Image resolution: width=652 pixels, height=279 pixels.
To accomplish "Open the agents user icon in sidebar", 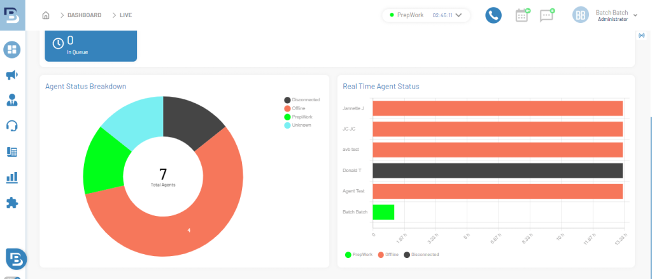I will coord(12,100).
